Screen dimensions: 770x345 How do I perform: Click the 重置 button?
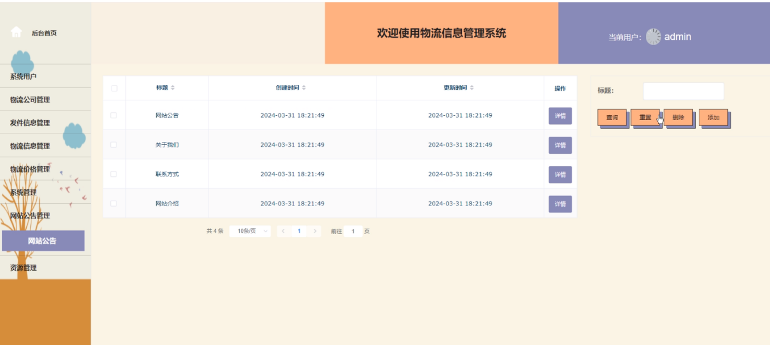click(x=645, y=118)
